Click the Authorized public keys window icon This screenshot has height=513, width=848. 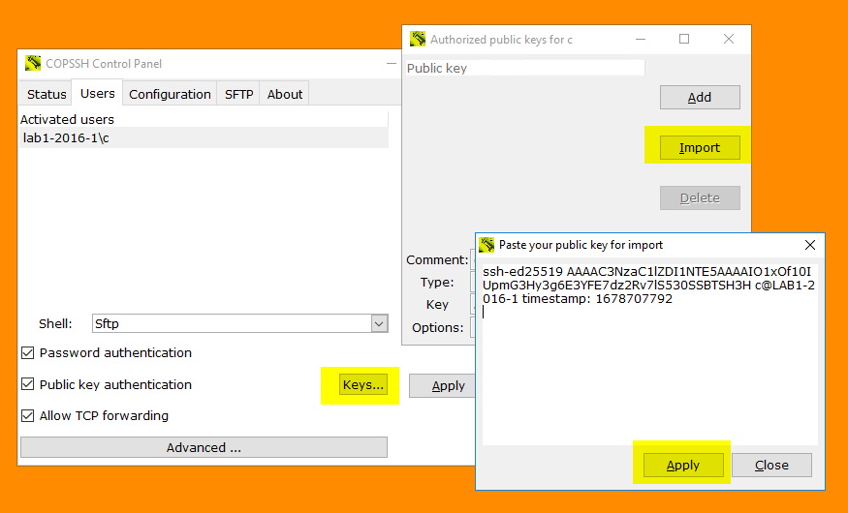[418, 39]
